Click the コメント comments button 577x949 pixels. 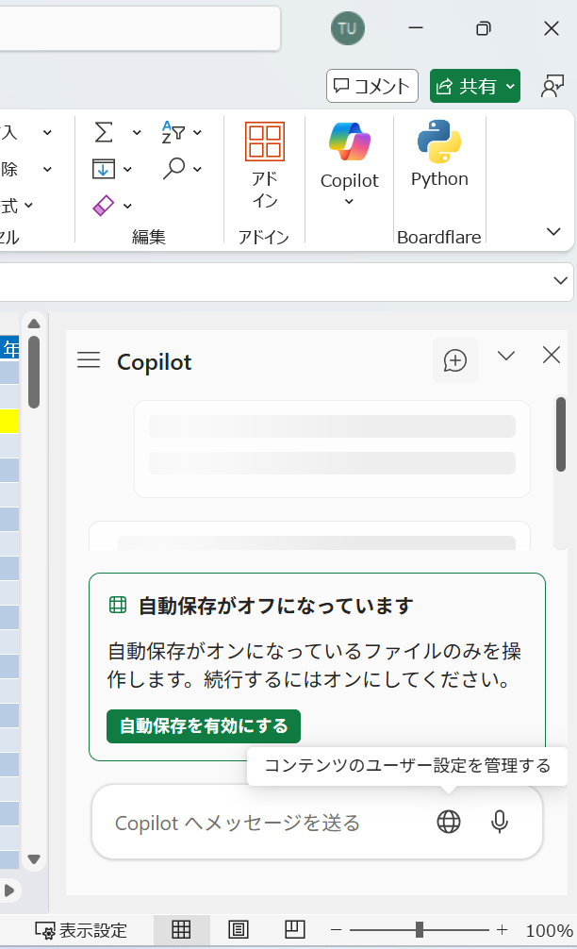click(x=371, y=87)
